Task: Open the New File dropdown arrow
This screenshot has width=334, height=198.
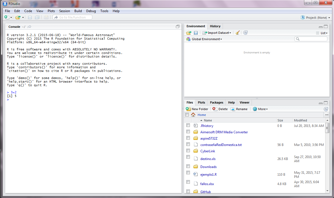Action: pyautogui.click(x=11, y=17)
